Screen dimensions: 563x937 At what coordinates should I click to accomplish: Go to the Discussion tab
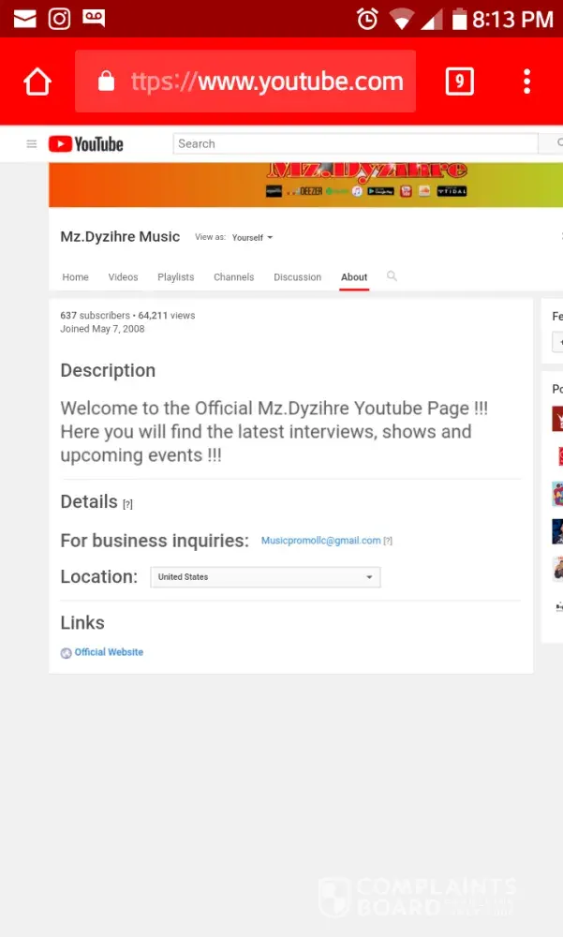[297, 277]
